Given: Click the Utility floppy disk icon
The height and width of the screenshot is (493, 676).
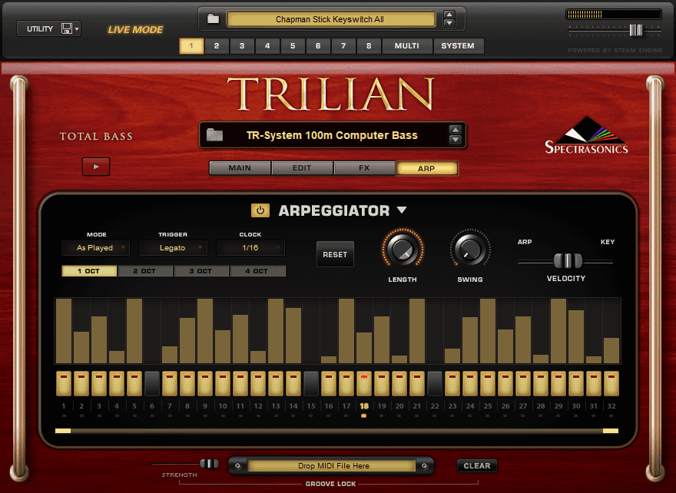Looking at the screenshot, I should 67,29.
